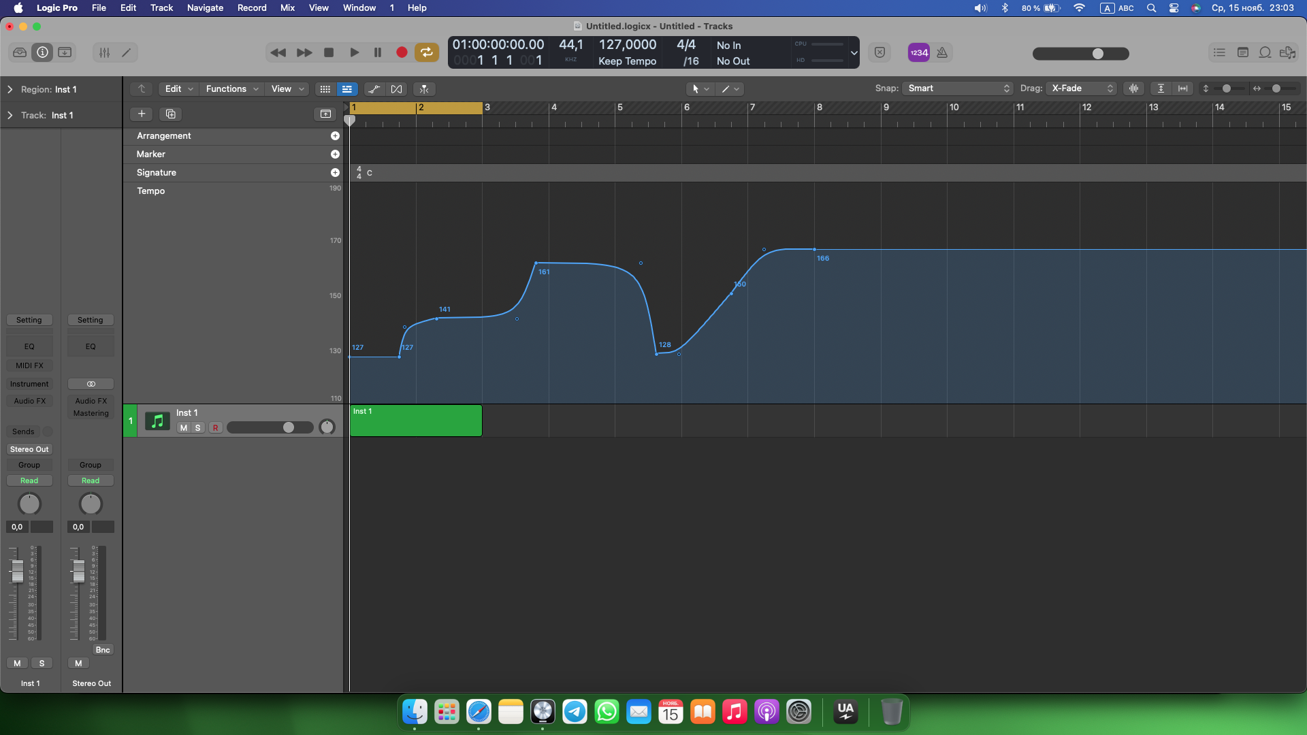The image size is (1307, 735).
Task: Toggle Show/Hide Global Tracks button
Action: tap(346, 89)
